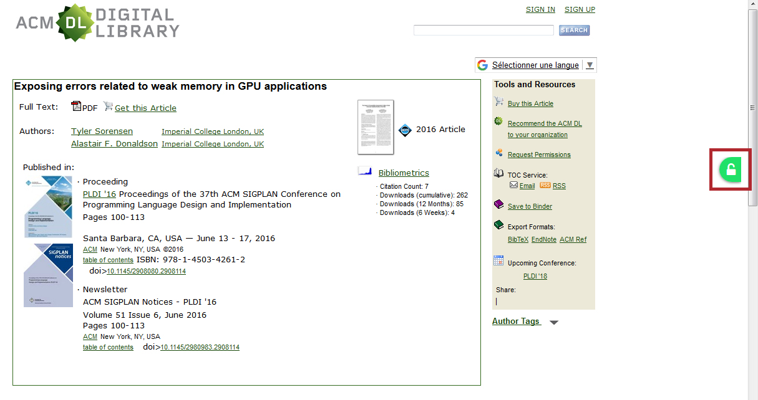Image resolution: width=758 pixels, height=400 pixels.
Task: Click the SIGPLAN notices cover image
Action: tap(48, 275)
